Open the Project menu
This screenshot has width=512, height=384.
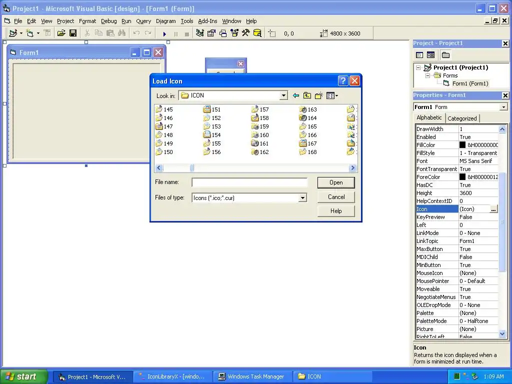(x=65, y=21)
